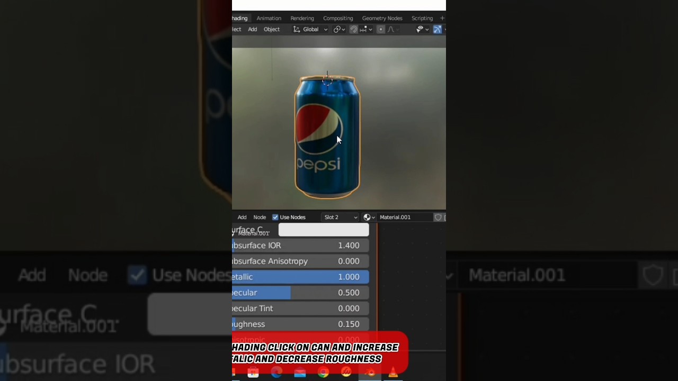Click the Subsurface Anisotropy 0.000 slider
Image resolution: width=678 pixels, height=381 pixels.
click(300, 261)
